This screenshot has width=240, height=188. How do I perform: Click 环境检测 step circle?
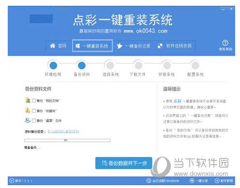click(x=53, y=65)
